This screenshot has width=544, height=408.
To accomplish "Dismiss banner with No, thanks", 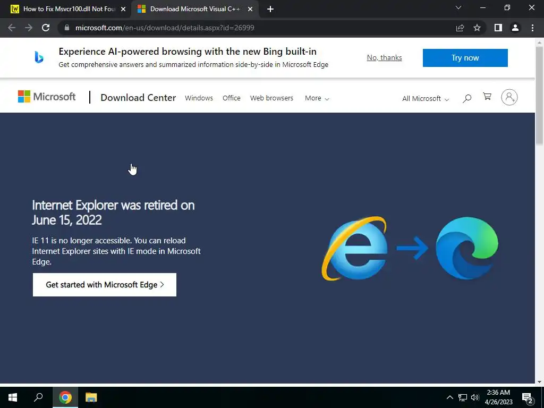I will (x=385, y=57).
